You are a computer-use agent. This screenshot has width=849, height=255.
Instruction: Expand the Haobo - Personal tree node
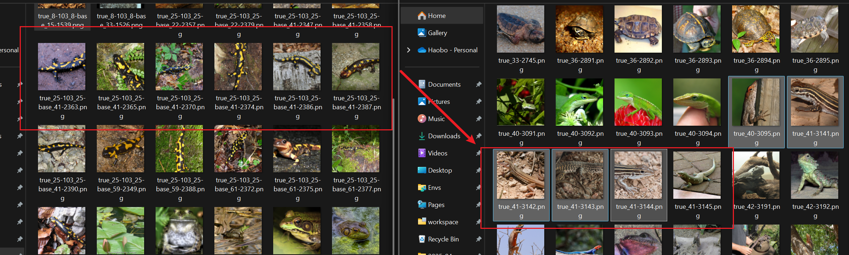pyautogui.click(x=408, y=50)
